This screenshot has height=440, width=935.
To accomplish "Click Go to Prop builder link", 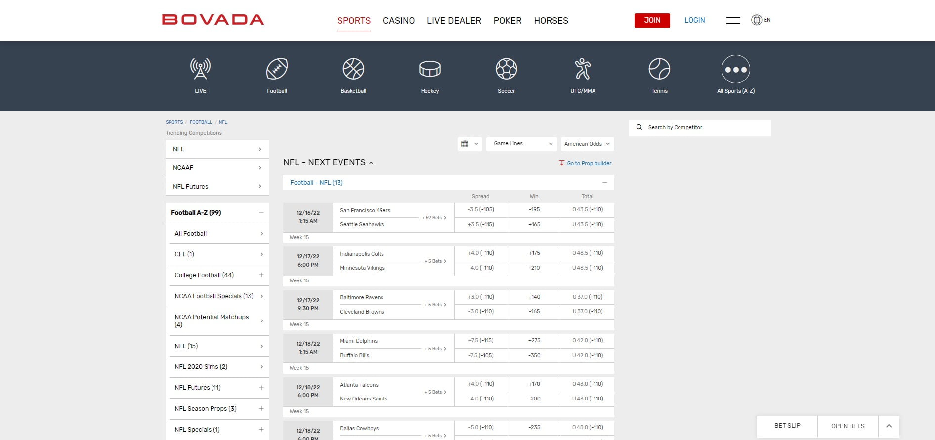I will click(x=589, y=163).
